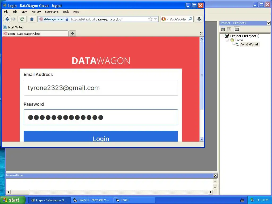Screen dimensions: 272x204
Task: Minimize the Mypal browser window
Action: pyautogui.click(x=188, y=6)
